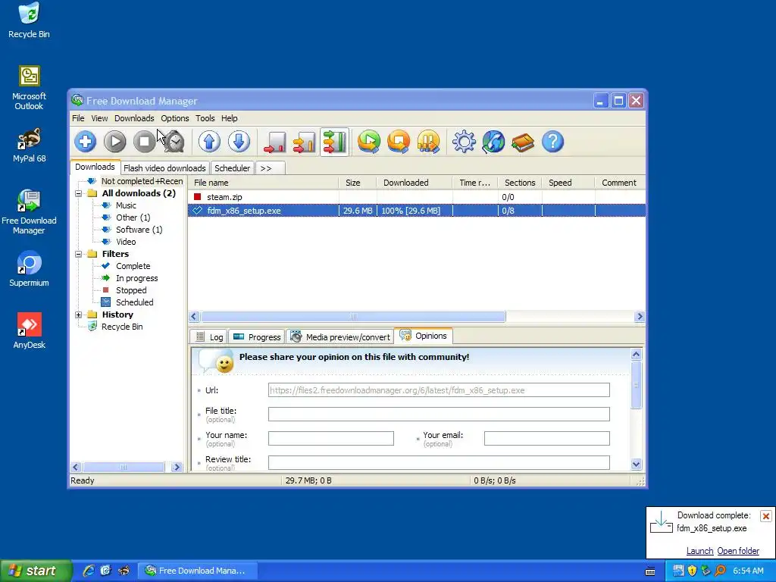Open the Progress tab
Screen dimensions: 776x582
(x=256, y=337)
